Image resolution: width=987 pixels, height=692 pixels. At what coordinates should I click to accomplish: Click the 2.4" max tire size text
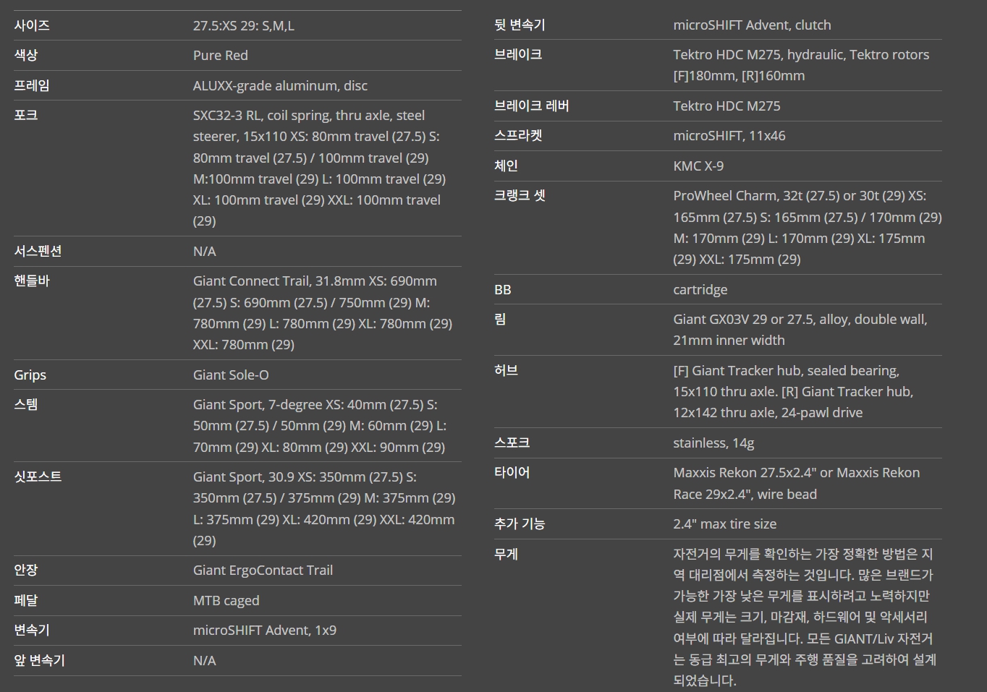(x=724, y=524)
